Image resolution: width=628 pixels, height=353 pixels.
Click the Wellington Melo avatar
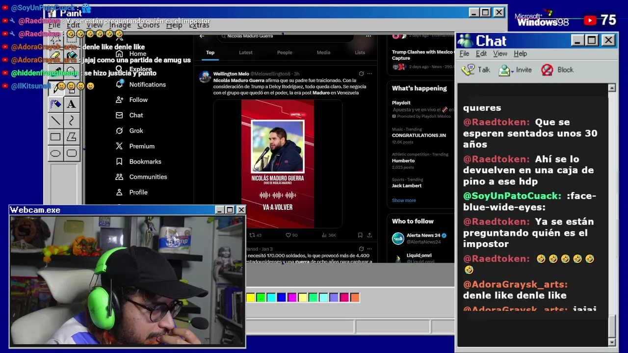205,76
